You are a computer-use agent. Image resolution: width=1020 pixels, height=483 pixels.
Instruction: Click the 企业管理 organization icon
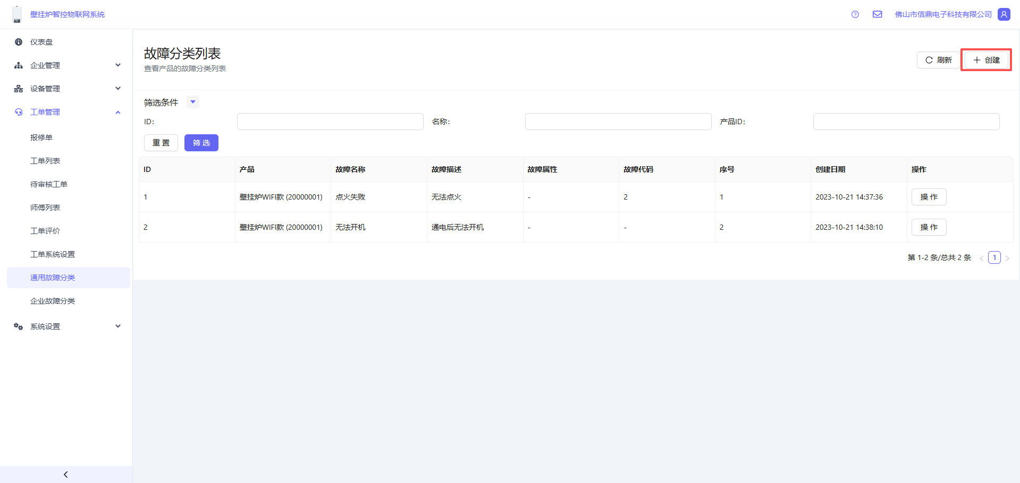[19, 65]
